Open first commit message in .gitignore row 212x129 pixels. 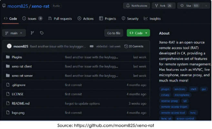click(73, 85)
